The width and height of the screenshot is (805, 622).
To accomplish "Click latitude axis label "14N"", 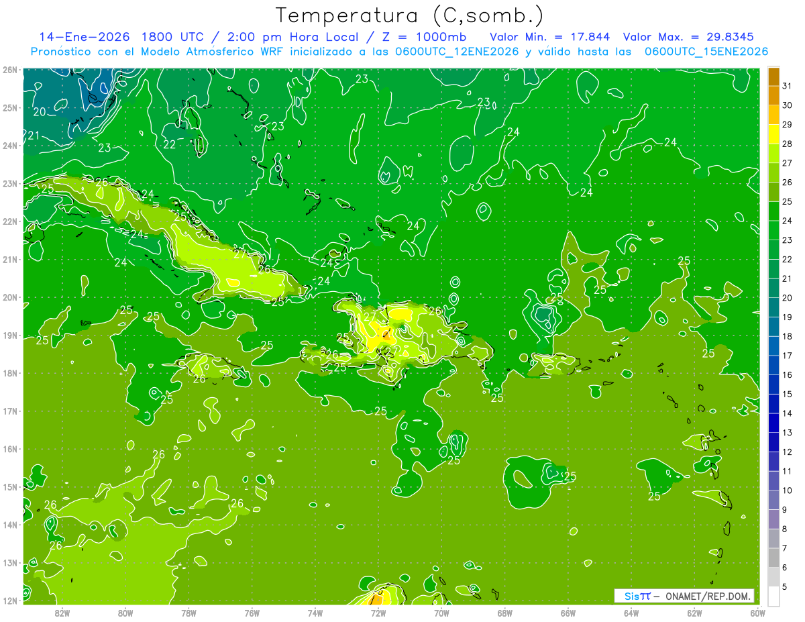I will [9, 525].
